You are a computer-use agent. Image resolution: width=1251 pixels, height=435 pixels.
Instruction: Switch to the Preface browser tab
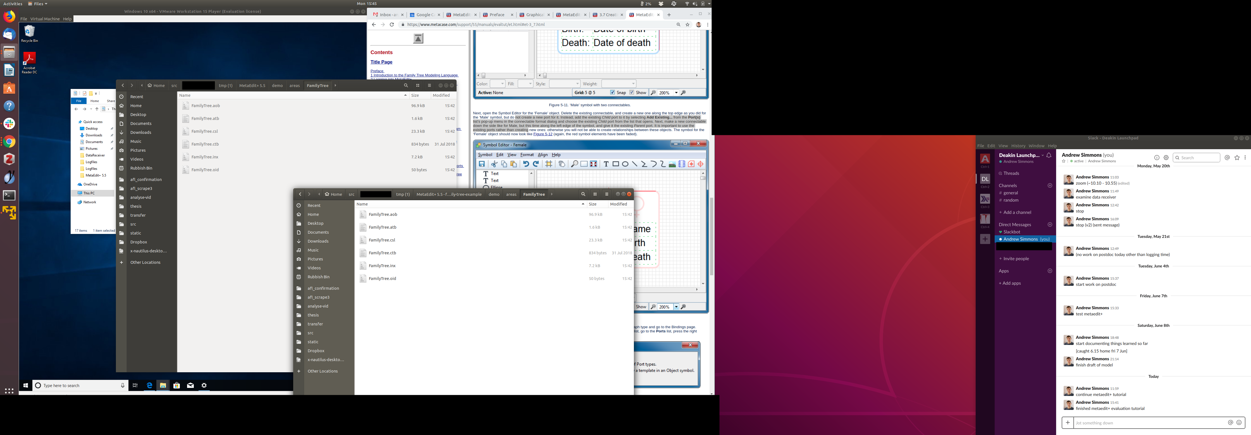[x=497, y=15]
